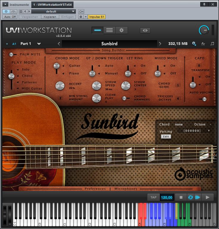Image resolution: width=219 pixels, height=229 pixels.
Task: Click the Sunbird preset name field
Action: (x=109, y=44)
